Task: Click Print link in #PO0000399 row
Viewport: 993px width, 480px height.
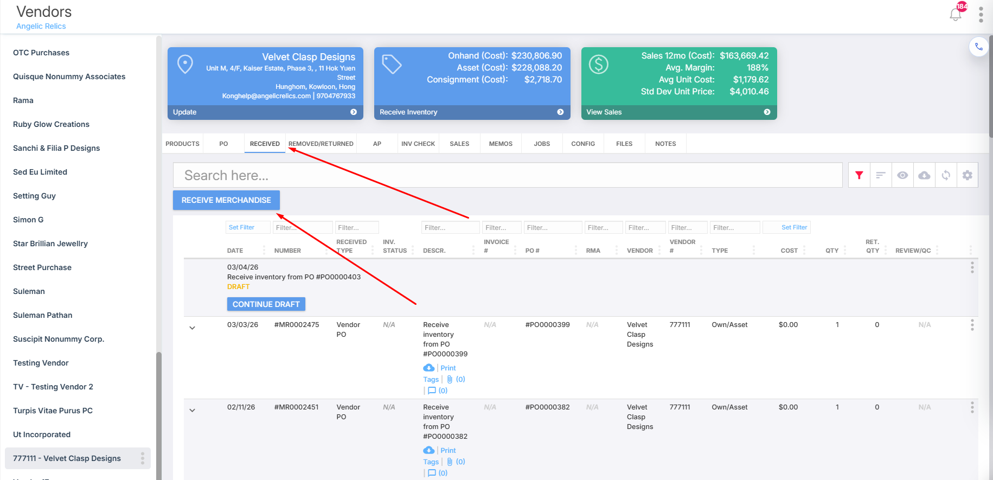Action: pyautogui.click(x=448, y=368)
